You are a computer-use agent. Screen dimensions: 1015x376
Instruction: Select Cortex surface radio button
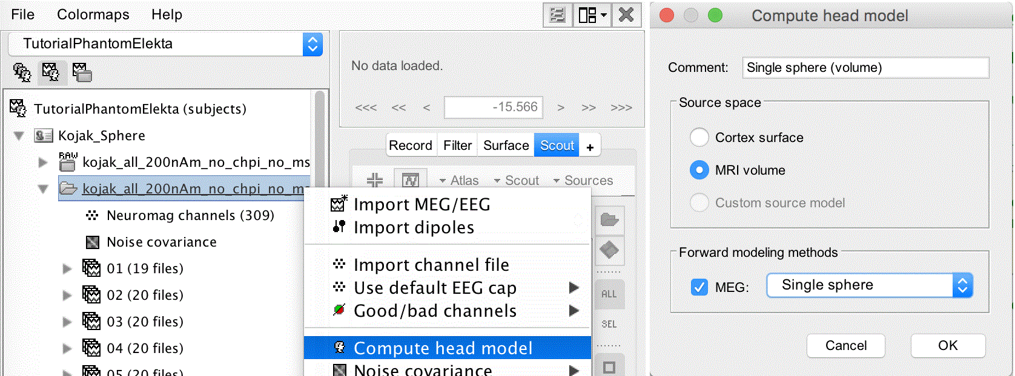[699, 137]
